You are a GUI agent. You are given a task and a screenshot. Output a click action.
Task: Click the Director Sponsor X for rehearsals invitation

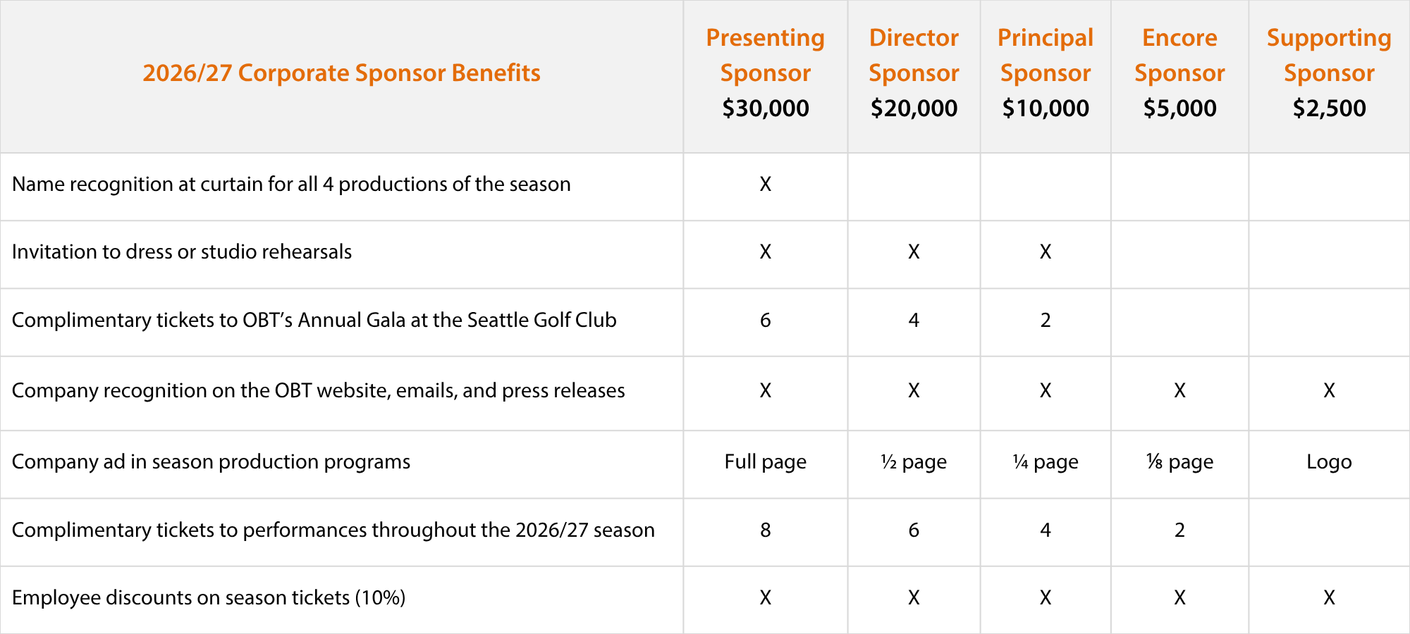914,251
